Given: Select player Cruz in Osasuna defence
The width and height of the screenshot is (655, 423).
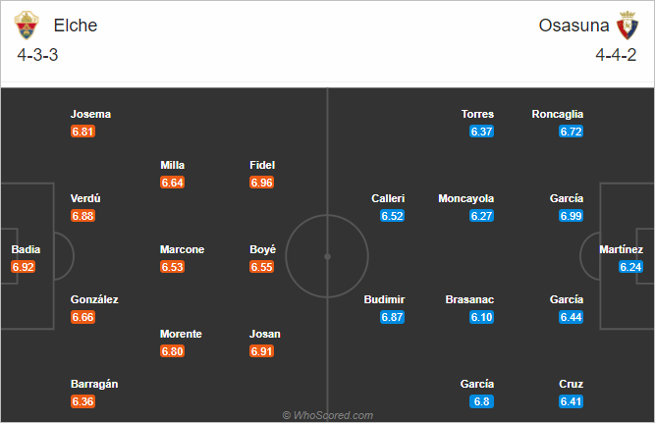Looking at the screenshot, I should pos(571,384).
